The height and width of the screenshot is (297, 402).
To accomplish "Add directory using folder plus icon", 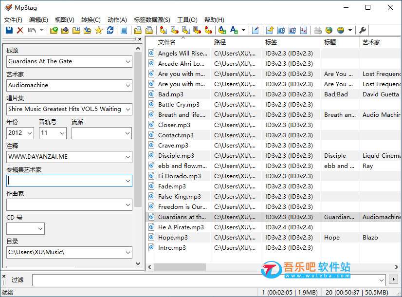I will point(65,30).
